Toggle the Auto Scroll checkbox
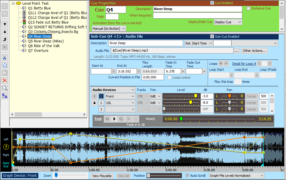 [x=187, y=176]
